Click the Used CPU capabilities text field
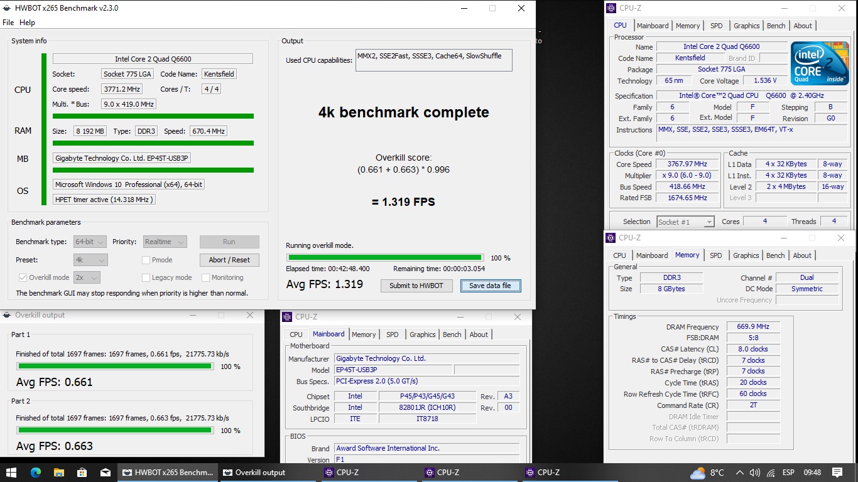Screen dimensions: 858x482 tap(433, 60)
